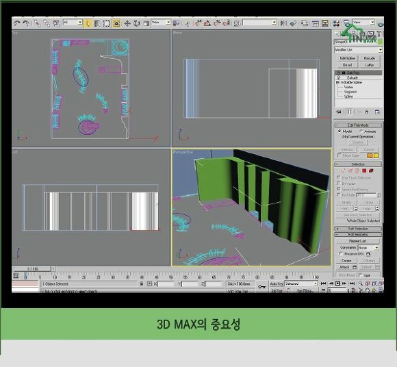Viewport: 397px width, 367px height.
Task: Click the orange cage color swatch
Action: [x=370, y=155]
